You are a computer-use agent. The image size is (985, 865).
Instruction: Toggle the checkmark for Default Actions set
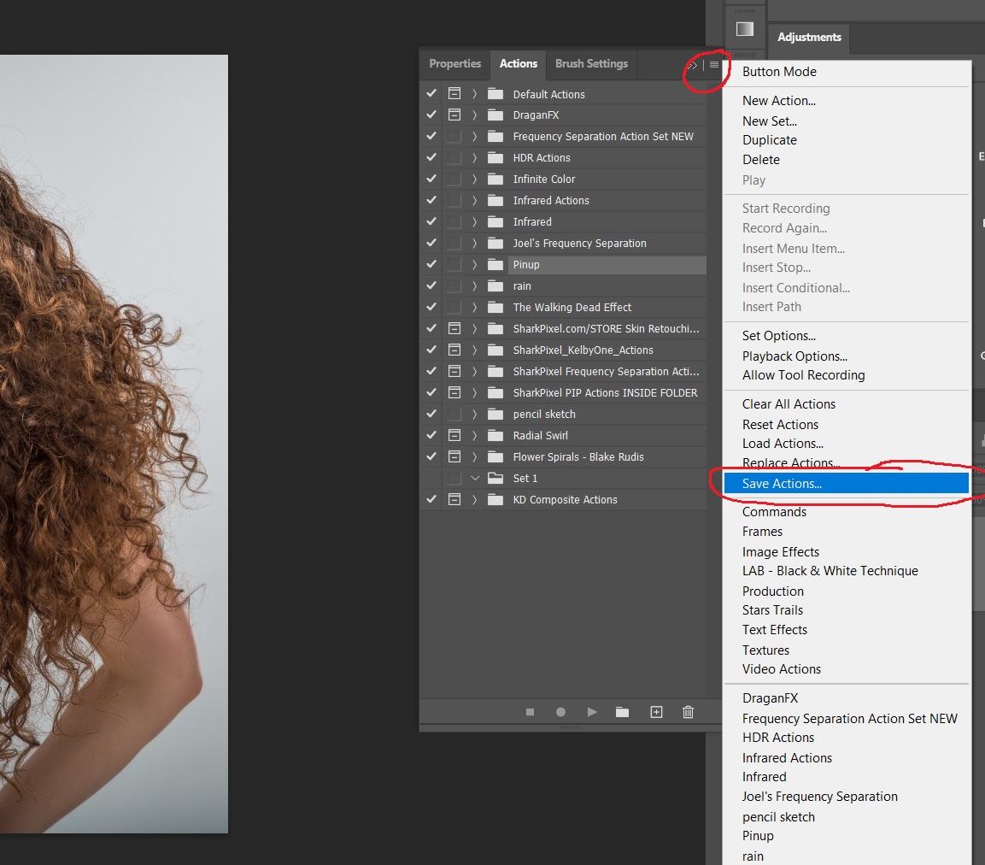click(431, 94)
